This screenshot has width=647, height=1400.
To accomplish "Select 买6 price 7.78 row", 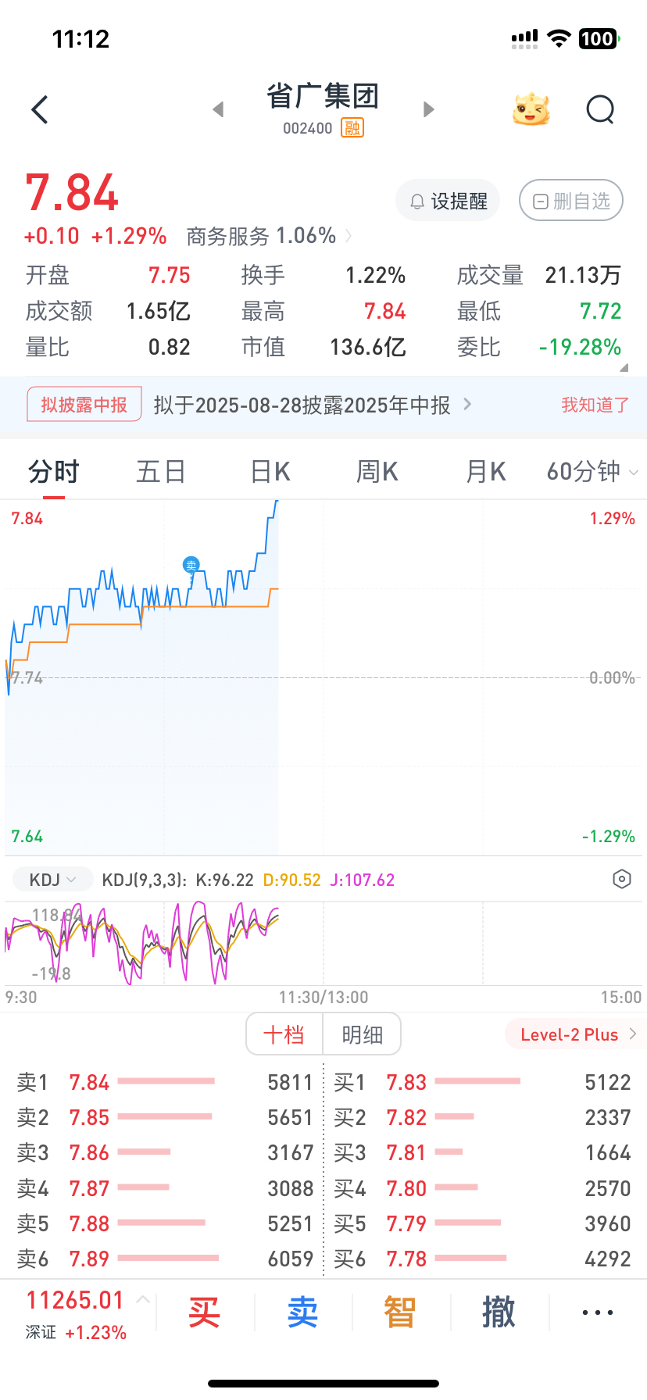I will (482, 1259).
